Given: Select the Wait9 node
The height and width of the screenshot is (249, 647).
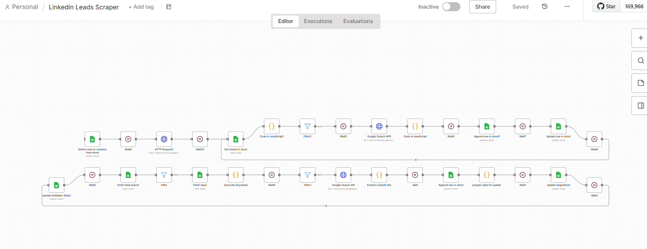Looking at the screenshot, I should [x=128, y=139].
